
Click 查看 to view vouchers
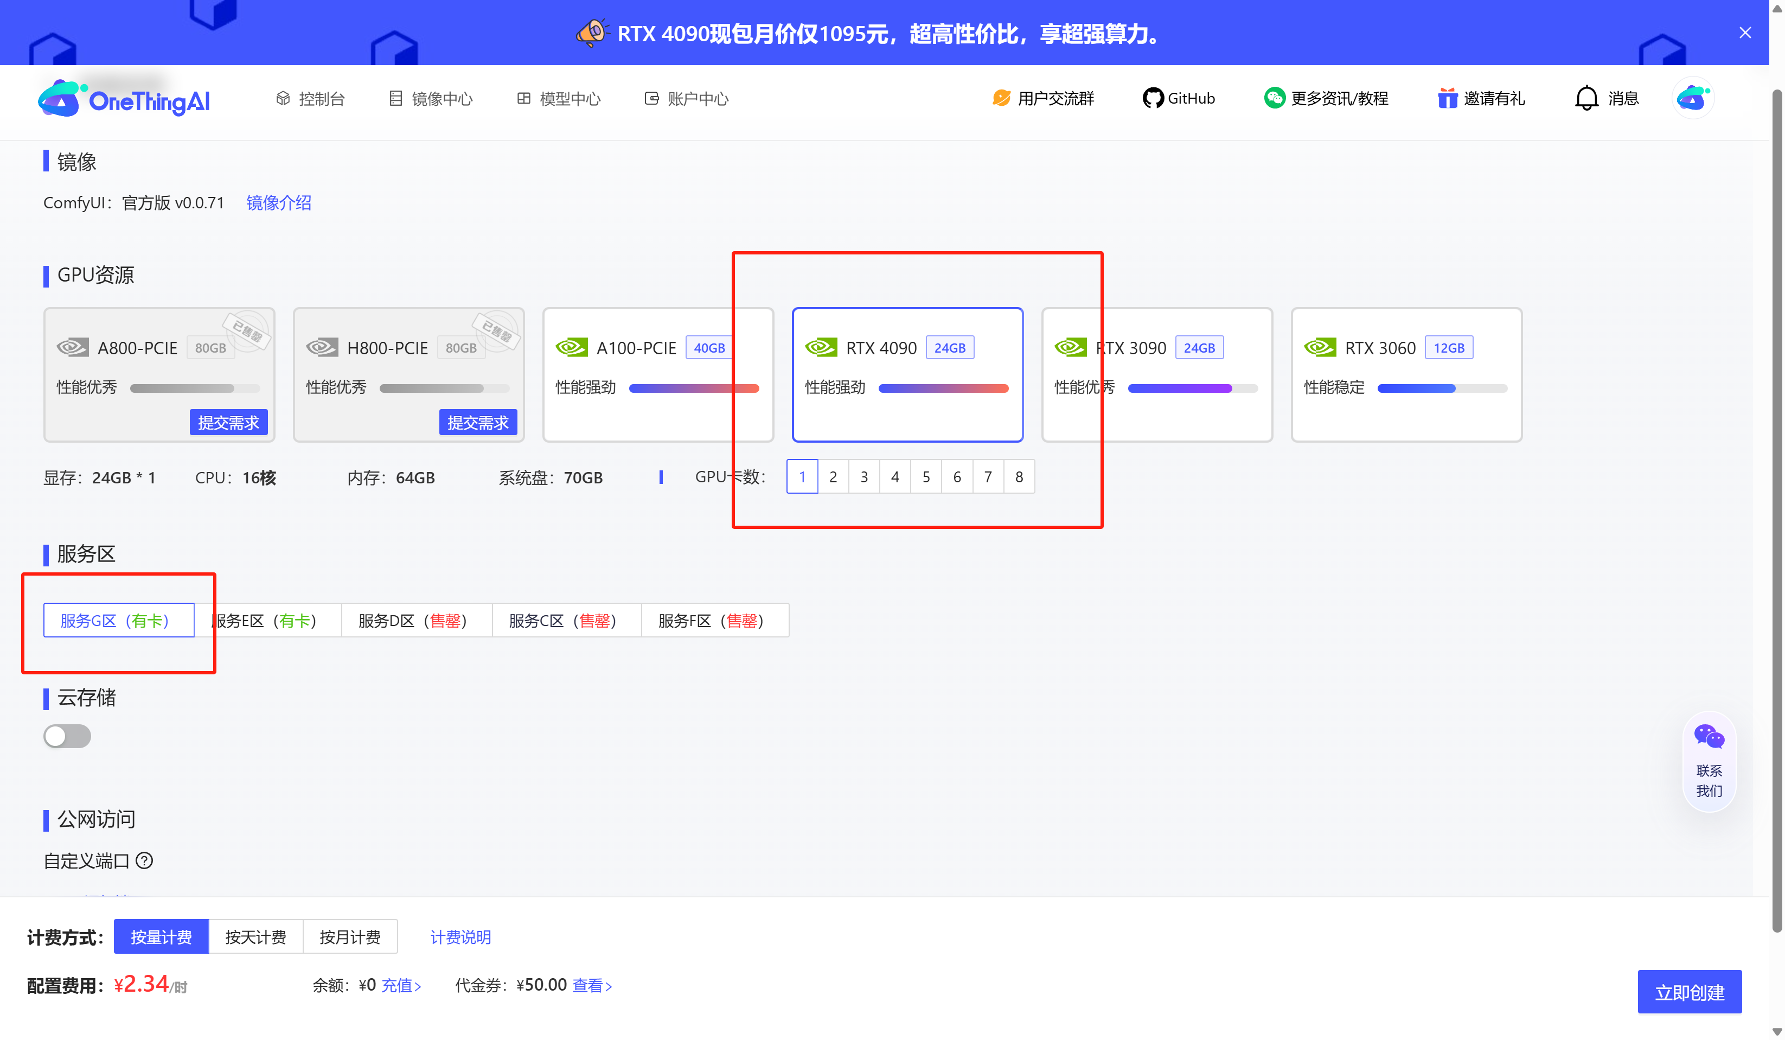coord(592,985)
